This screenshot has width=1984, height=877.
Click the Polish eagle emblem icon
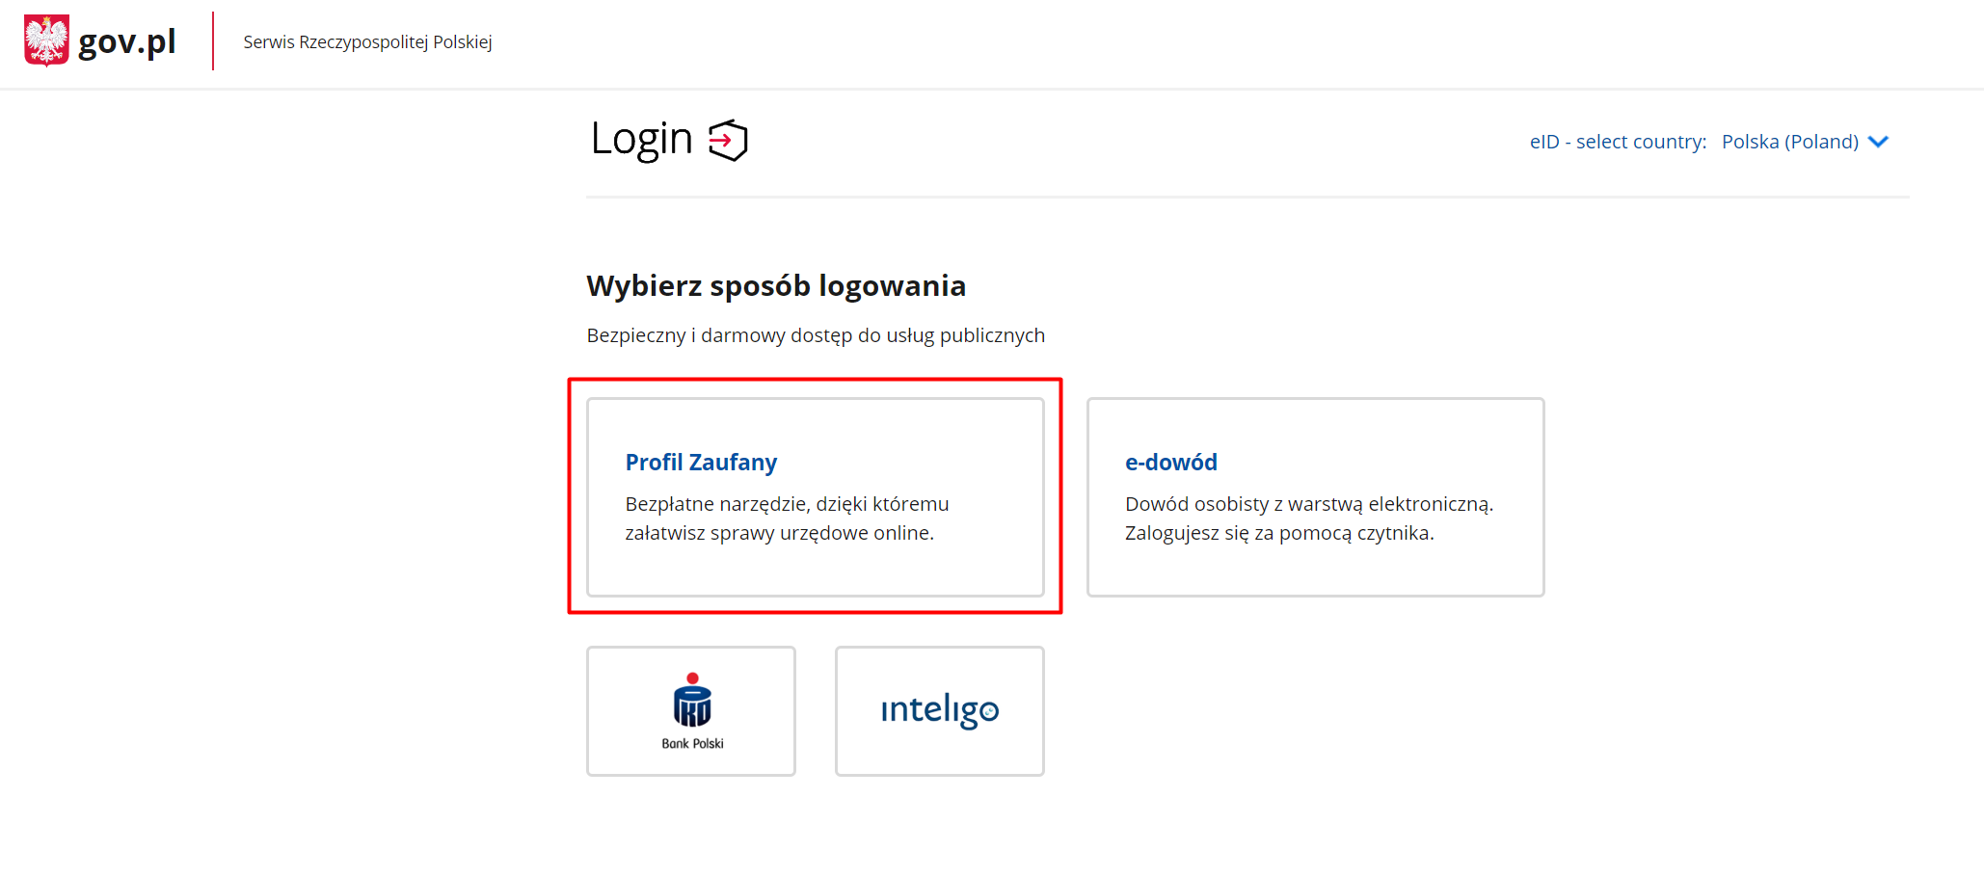[x=45, y=41]
